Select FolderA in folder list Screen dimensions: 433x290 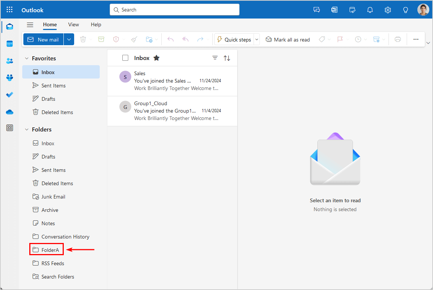click(x=50, y=250)
